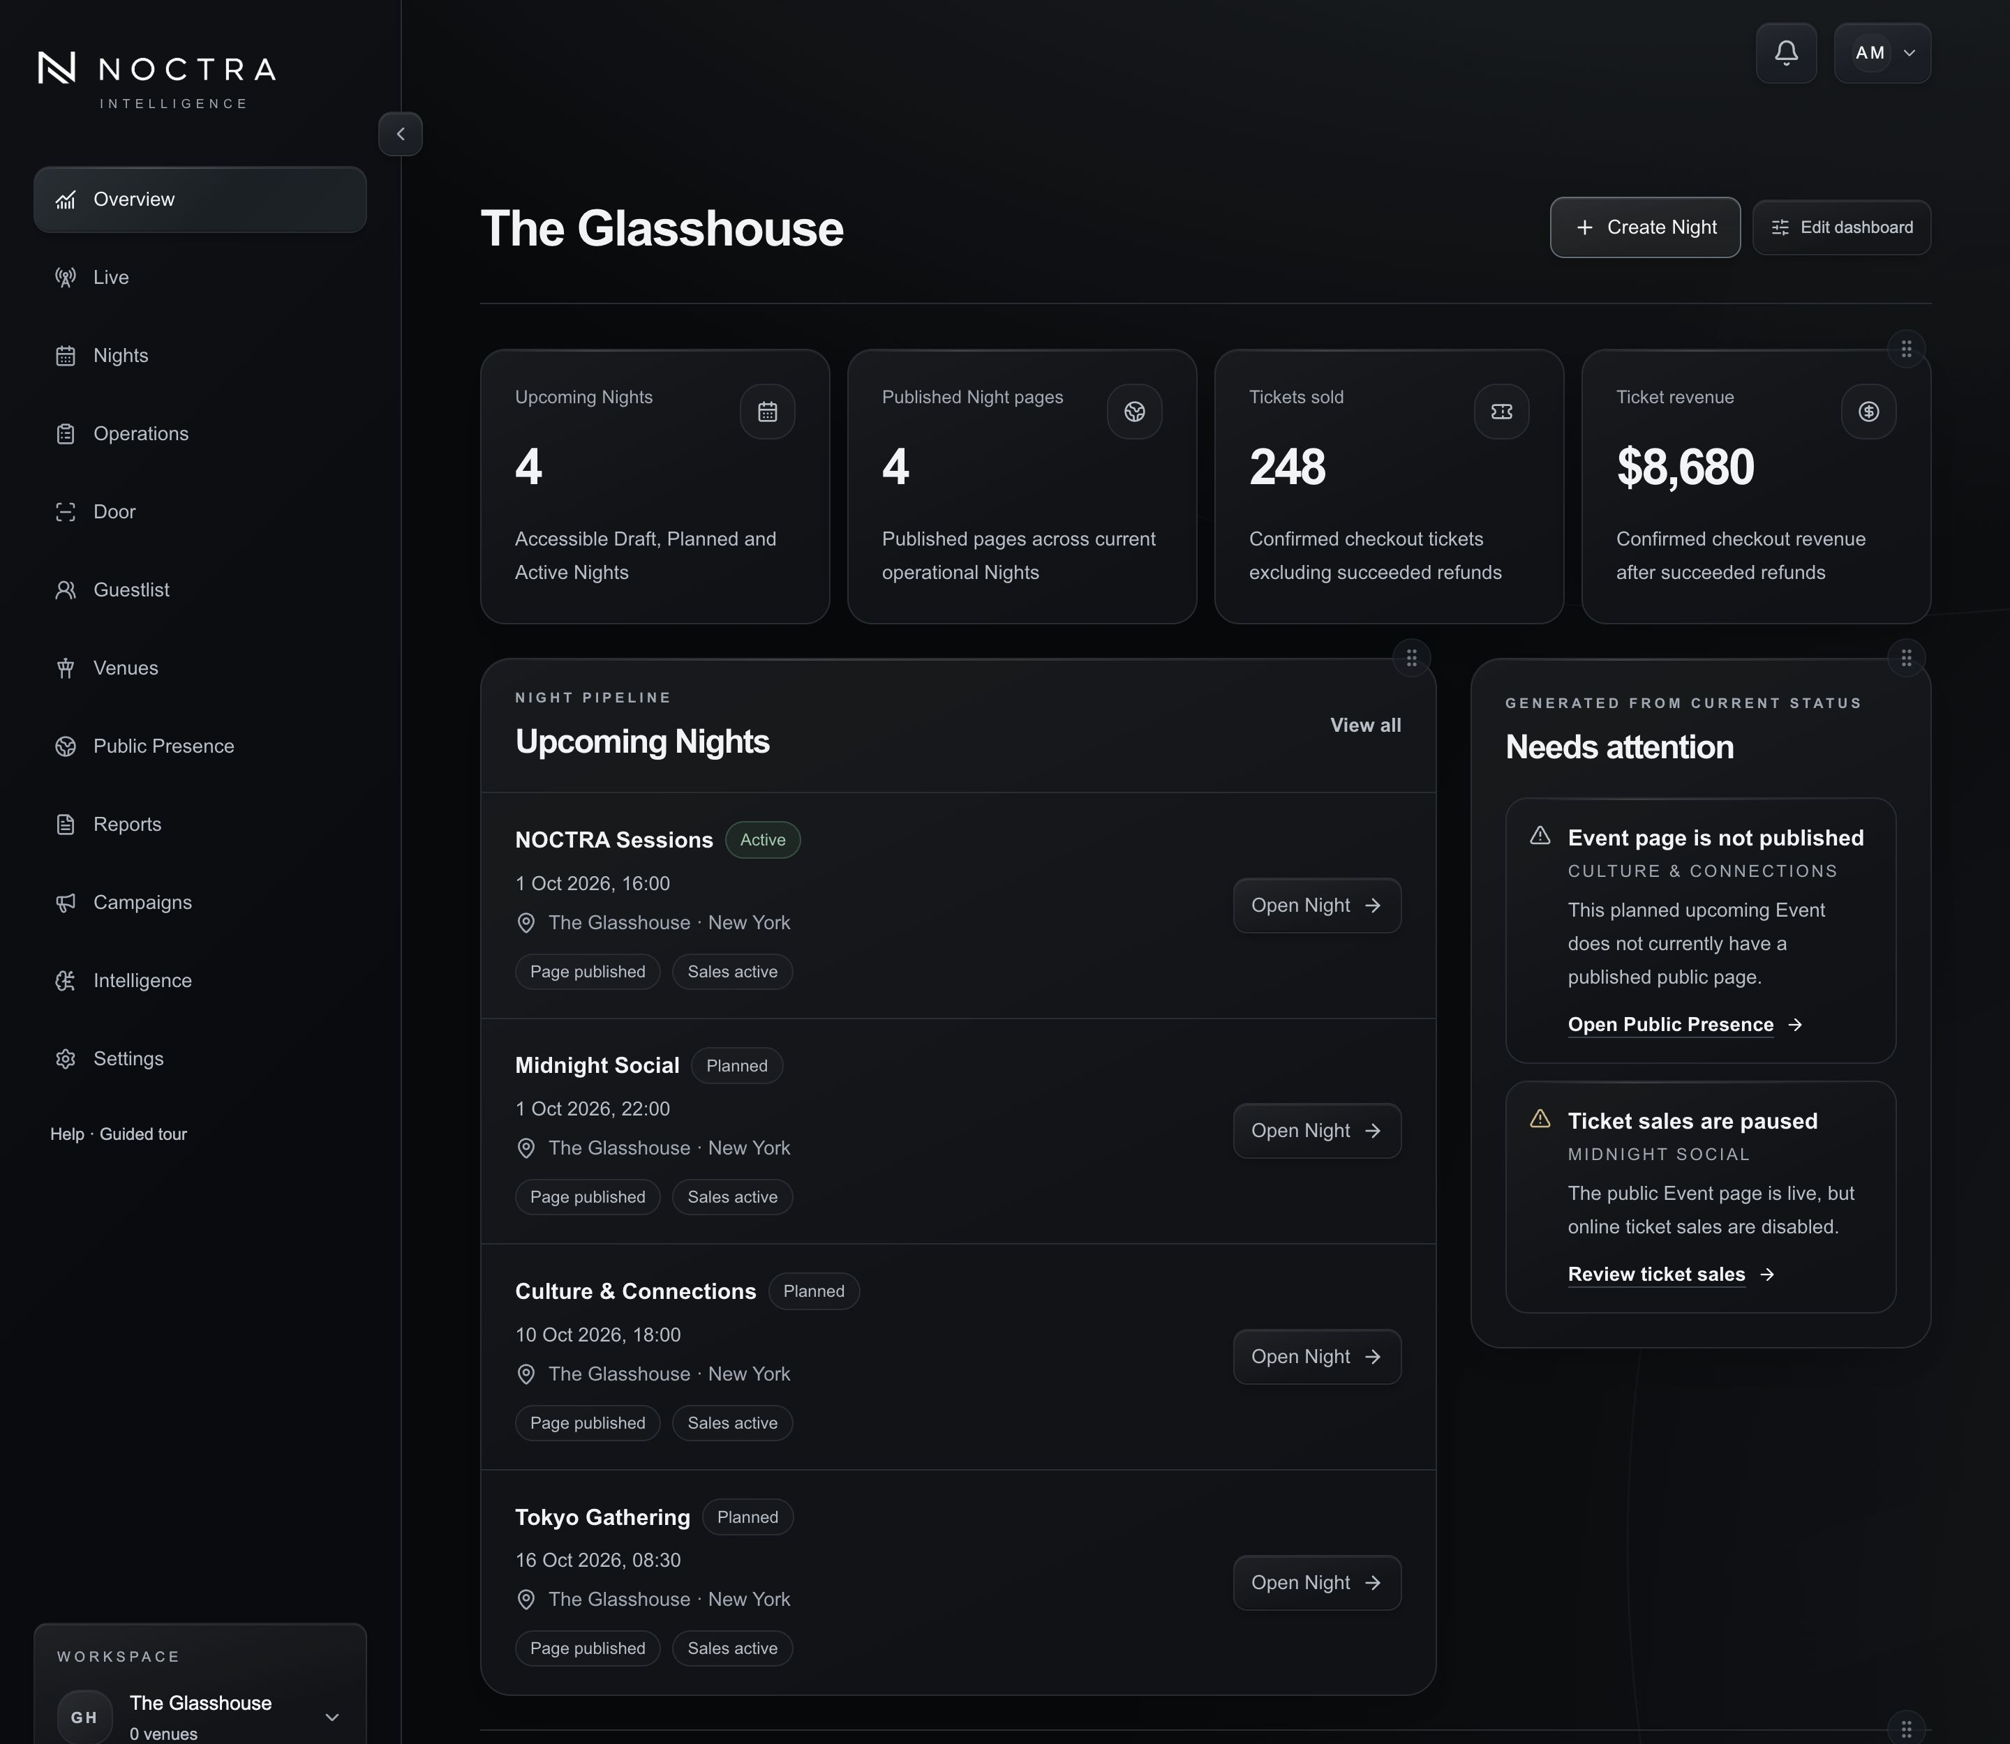Open Night for Midnight Social
Screen dimensions: 2010x1744
tap(1317, 1131)
